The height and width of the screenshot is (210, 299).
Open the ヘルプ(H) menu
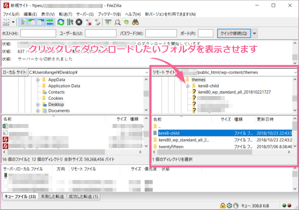pyautogui.click(x=133, y=14)
